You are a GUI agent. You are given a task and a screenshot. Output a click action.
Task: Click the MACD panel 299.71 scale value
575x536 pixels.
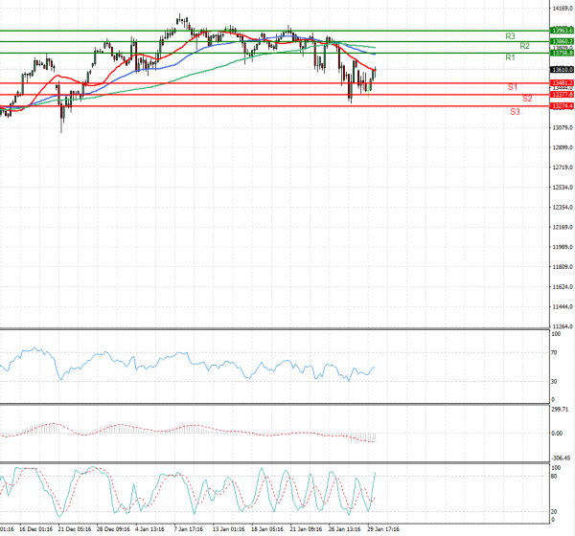(x=562, y=409)
